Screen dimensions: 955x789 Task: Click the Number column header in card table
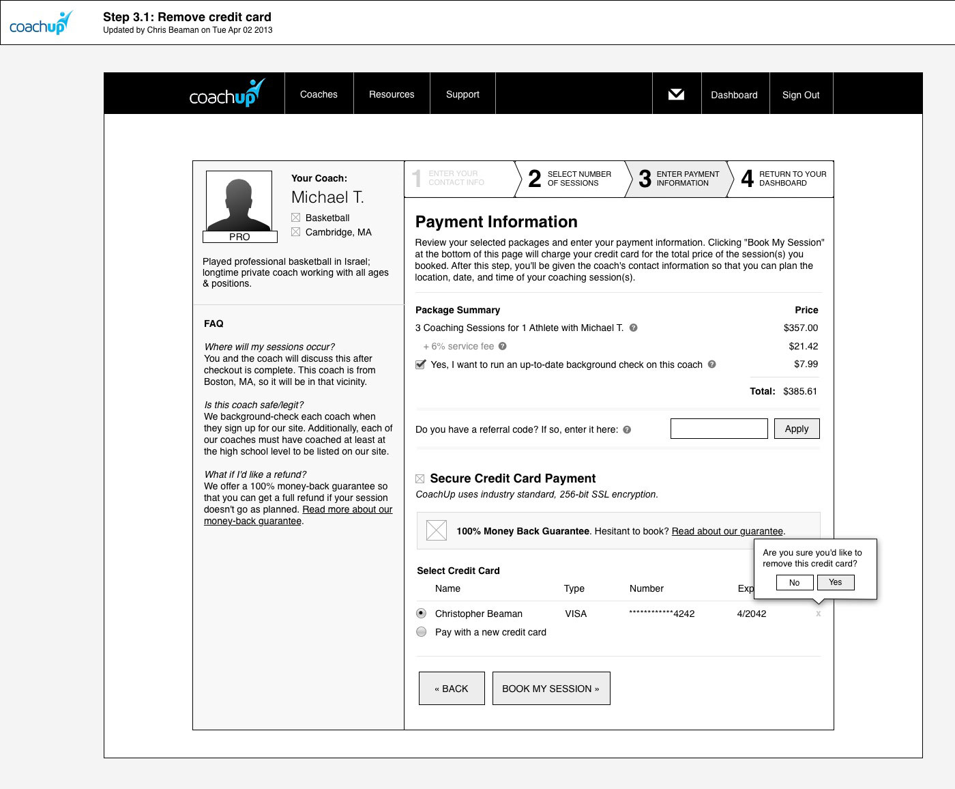[x=647, y=588]
